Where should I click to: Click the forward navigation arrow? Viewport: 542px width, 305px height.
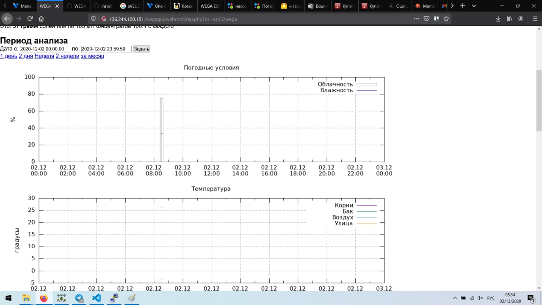(x=19, y=19)
